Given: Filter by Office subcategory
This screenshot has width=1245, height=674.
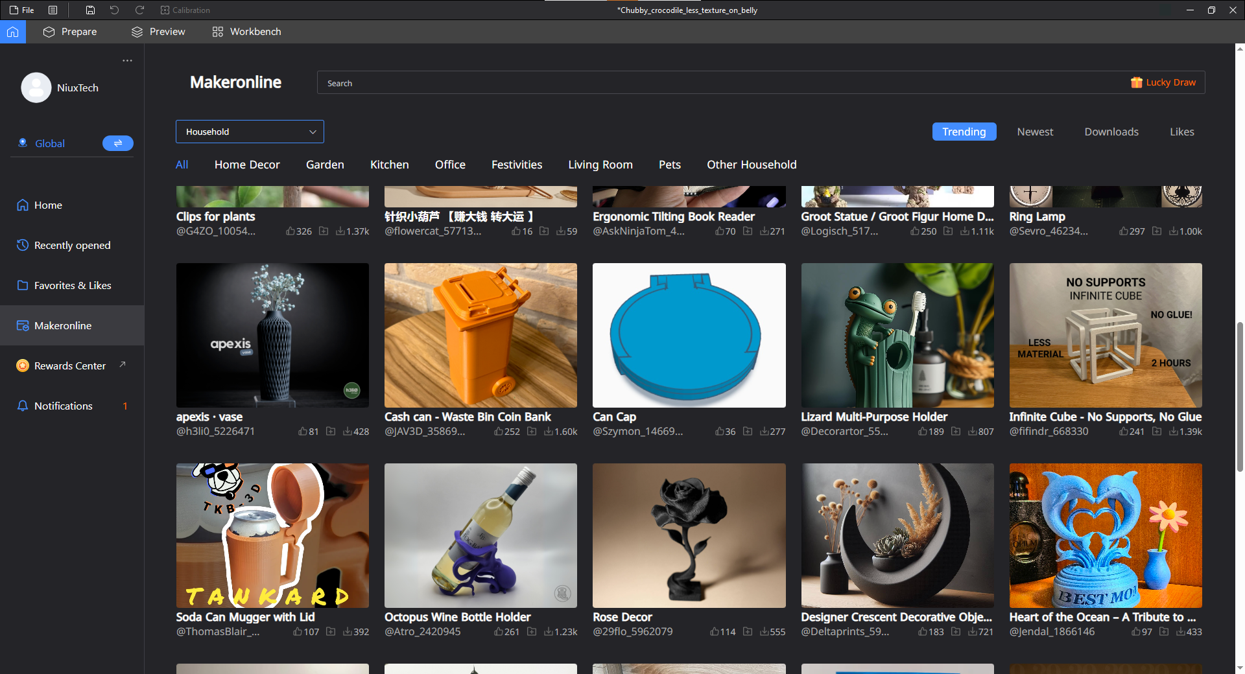Looking at the screenshot, I should [x=450, y=165].
